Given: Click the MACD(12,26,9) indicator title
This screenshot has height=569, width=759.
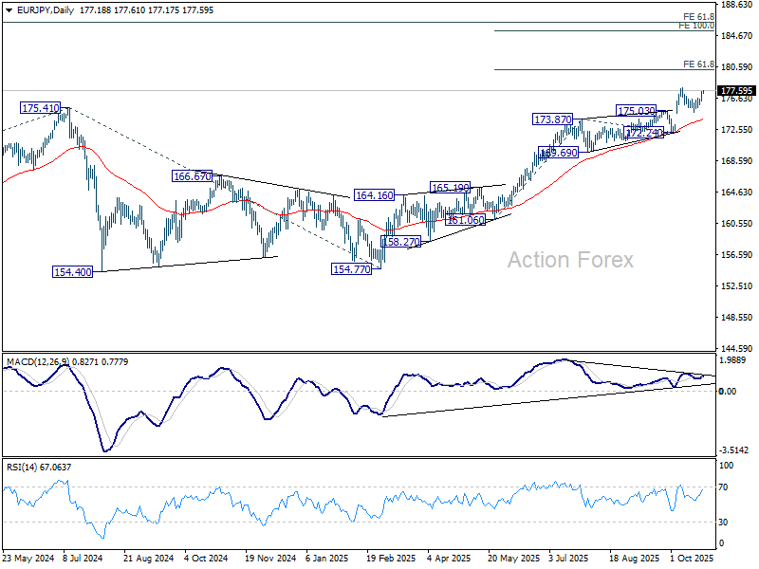Looking at the screenshot, I should (40, 361).
